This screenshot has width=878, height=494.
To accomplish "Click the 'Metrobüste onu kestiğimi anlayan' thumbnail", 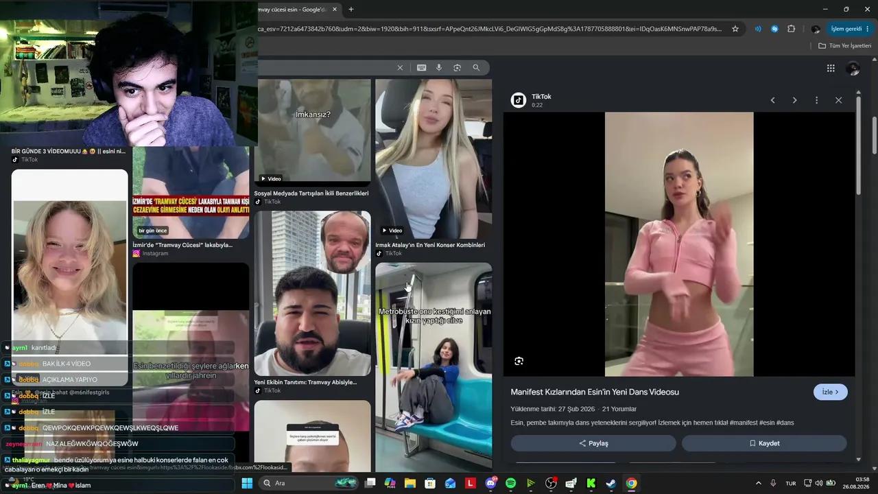I will tap(434, 367).
